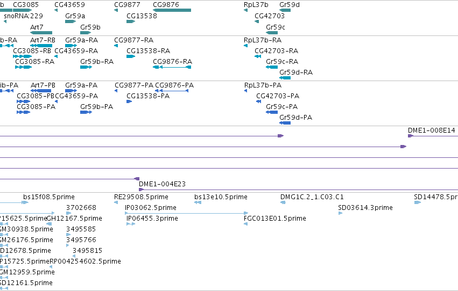Image resolution: width=458 pixels, height=291 pixels.
Task: Click the Art7-PB protein feature
Action: click(41, 91)
